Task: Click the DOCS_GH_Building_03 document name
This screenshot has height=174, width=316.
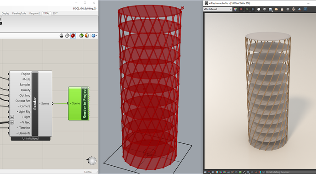Action: click(x=85, y=8)
